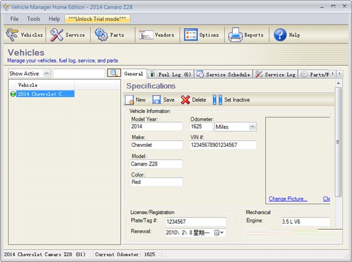This screenshot has width=352, height=262.
Task: Expand the Show Active filter dropdown
Action: [47, 73]
